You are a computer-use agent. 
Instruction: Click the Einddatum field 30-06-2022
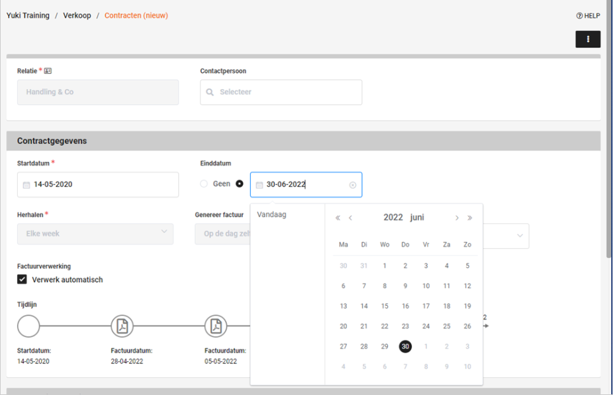[306, 184]
